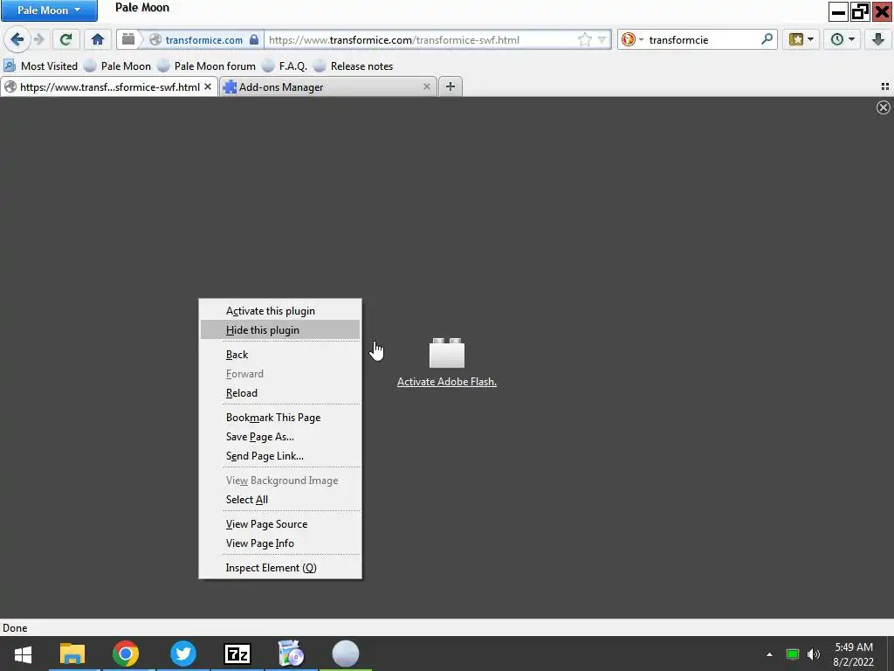Image resolution: width=894 pixels, height=671 pixels.
Task: Choose Bookmark This Page
Action: (x=280, y=417)
